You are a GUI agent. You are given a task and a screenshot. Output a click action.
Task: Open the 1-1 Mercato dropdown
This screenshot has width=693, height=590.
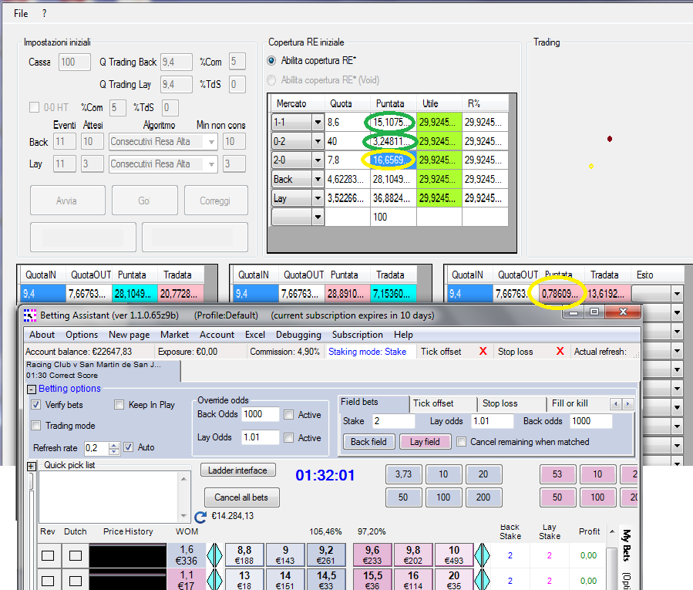318,122
